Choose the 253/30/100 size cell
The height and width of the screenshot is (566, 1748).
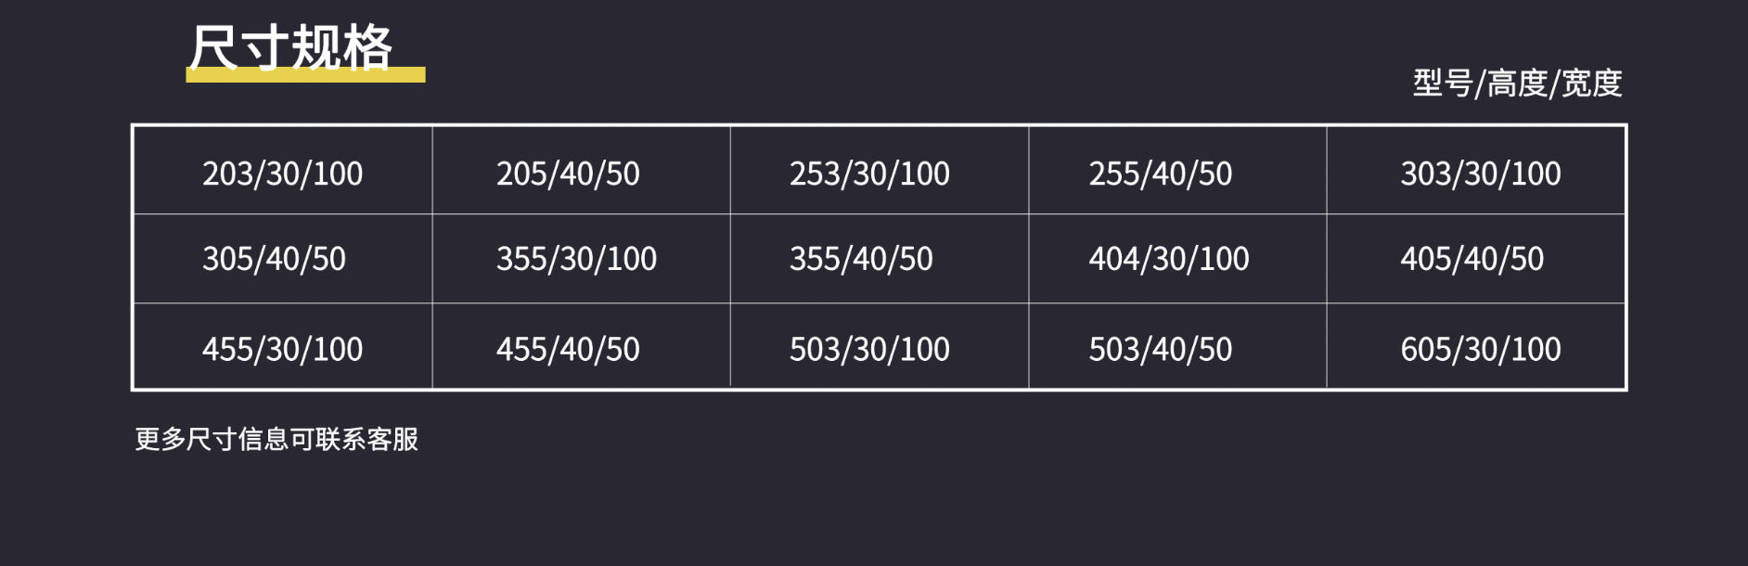pyautogui.click(x=869, y=174)
